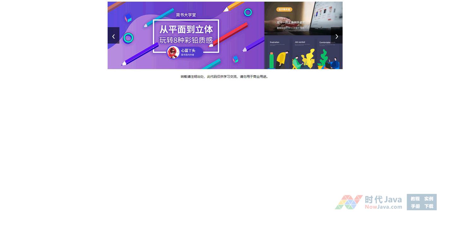Click the teal ring on banner's left side
This screenshot has width=450, height=226.
pyautogui.click(x=128, y=38)
